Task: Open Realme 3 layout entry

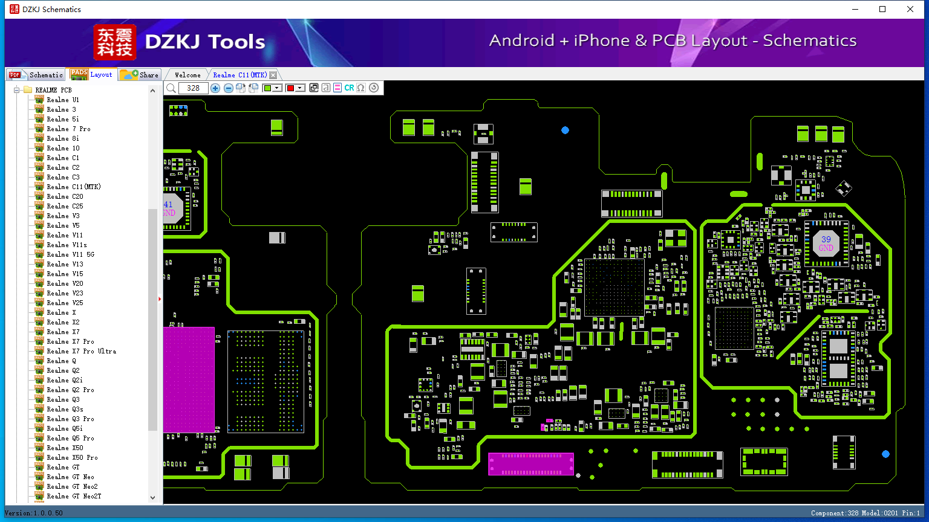Action: pyautogui.click(x=61, y=109)
